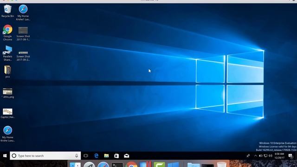The width and height of the screenshot is (297, 167).
Task: Select the bottom My Home Krishe Luxu Safari shortcut
Action: (x=7, y=134)
